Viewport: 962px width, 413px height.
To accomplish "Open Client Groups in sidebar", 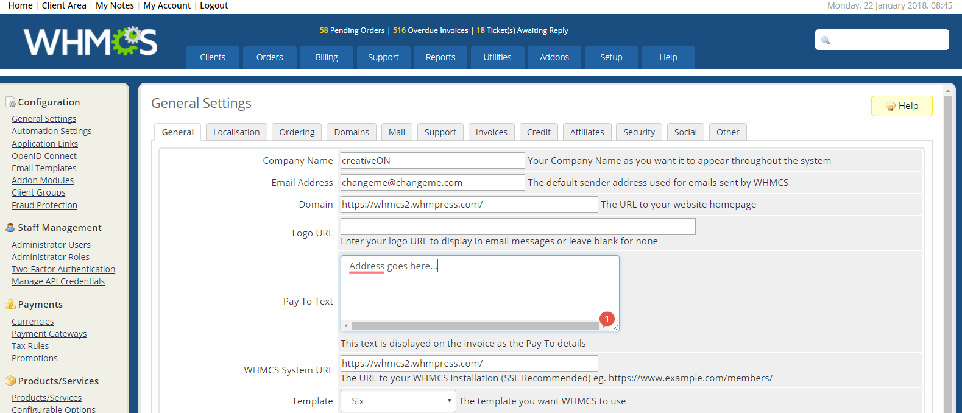I will [x=38, y=192].
